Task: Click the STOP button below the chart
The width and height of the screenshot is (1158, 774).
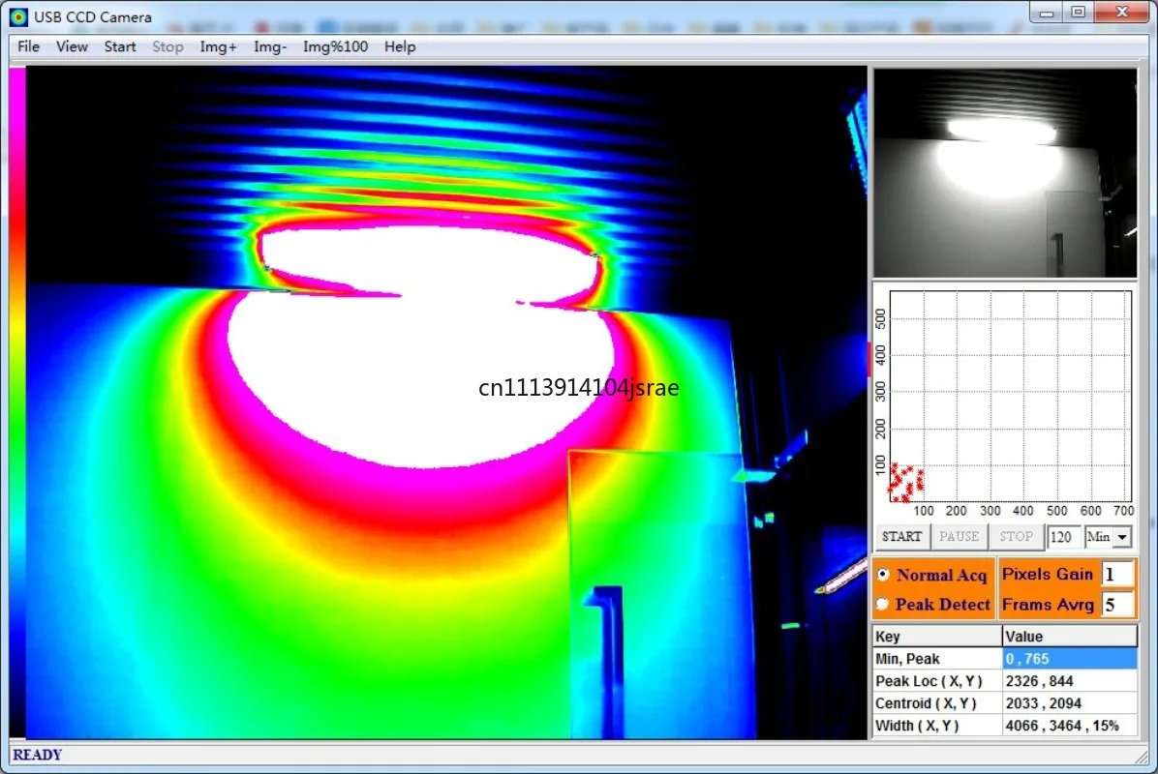Action: pyautogui.click(x=1017, y=536)
